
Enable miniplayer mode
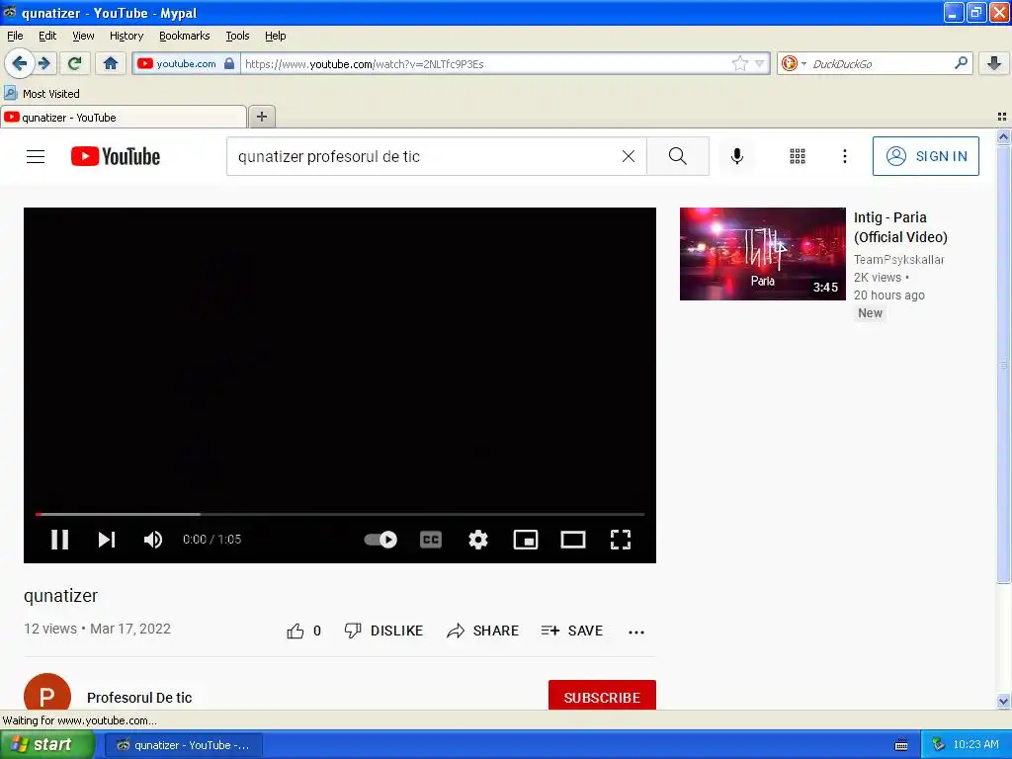coord(526,540)
